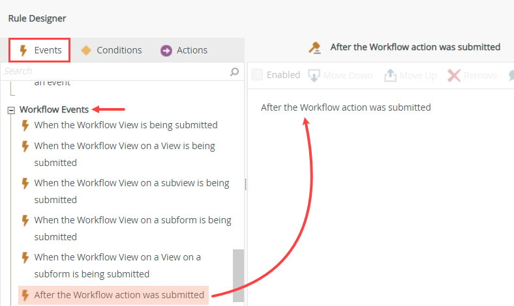
Task: Click lightning icon of "Workflow View is being submitted"
Action: pos(25,125)
